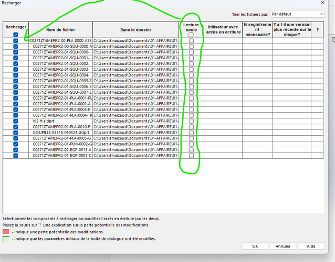The height and width of the screenshot is (262, 335).
Task: Set C0271ZTAMEPR2-01-EQP-0001-C to Lecture seule
Action: coord(192,156)
